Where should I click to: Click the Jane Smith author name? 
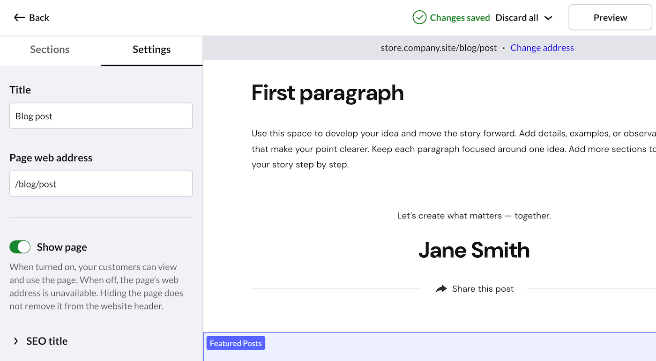tap(474, 250)
